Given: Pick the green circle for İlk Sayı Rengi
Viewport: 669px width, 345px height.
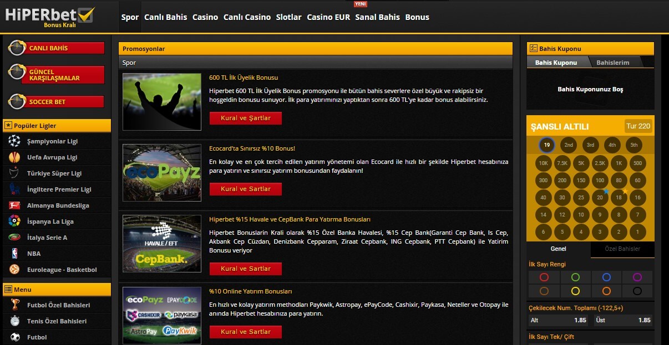Looking at the screenshot, I should point(575,277).
